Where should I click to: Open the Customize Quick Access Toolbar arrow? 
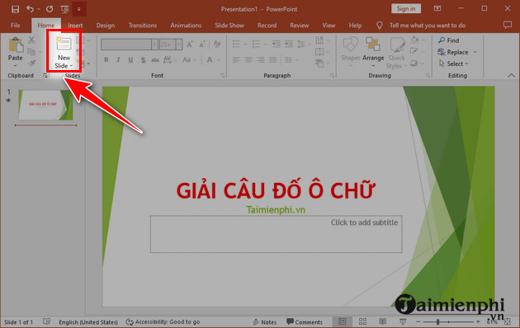(79, 9)
